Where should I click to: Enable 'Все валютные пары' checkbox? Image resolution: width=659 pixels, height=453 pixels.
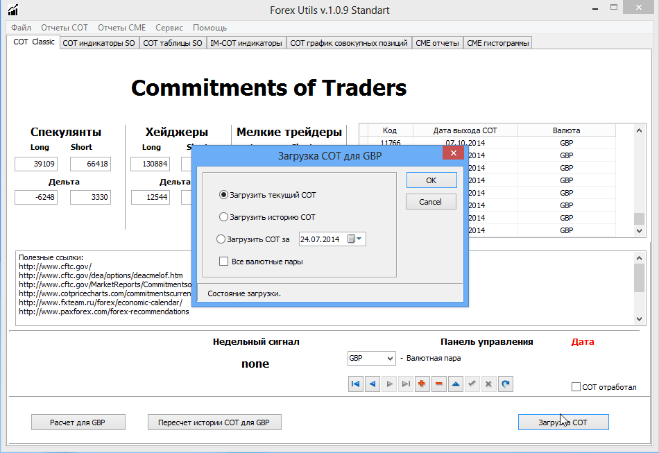pos(223,262)
